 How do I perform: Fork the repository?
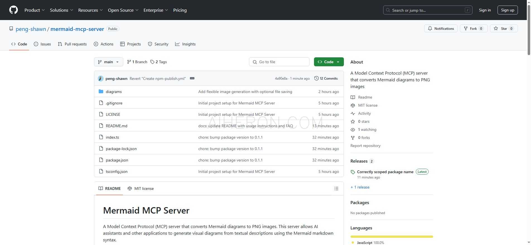pos(474,28)
